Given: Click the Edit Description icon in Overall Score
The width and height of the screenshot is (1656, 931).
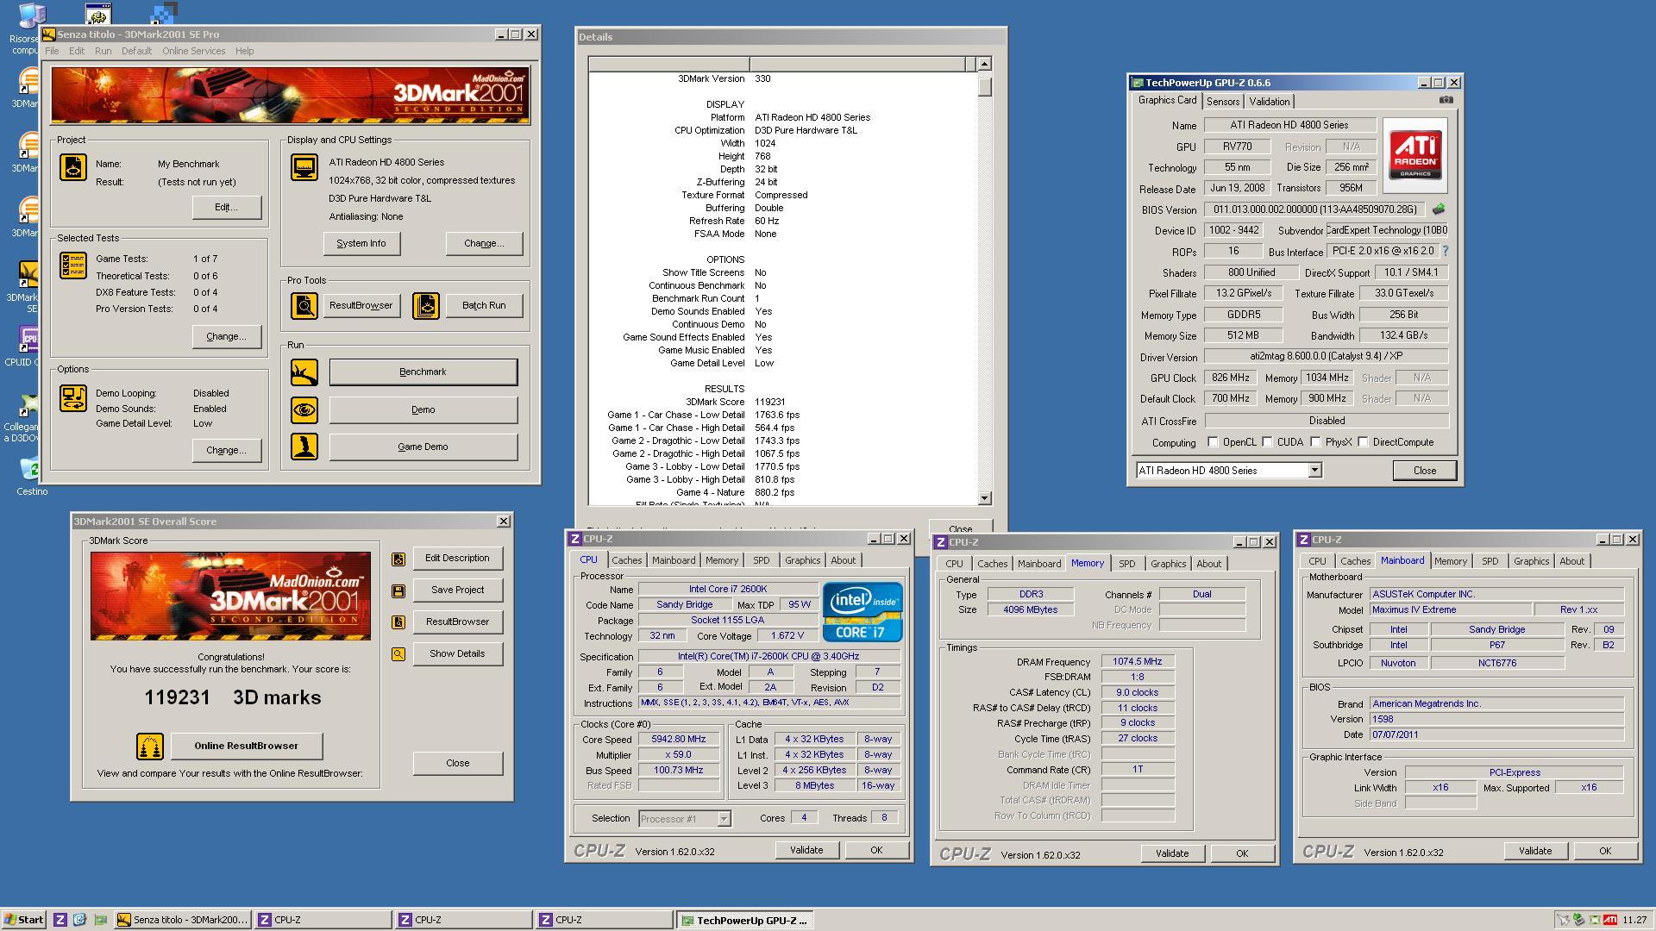Looking at the screenshot, I should [398, 559].
